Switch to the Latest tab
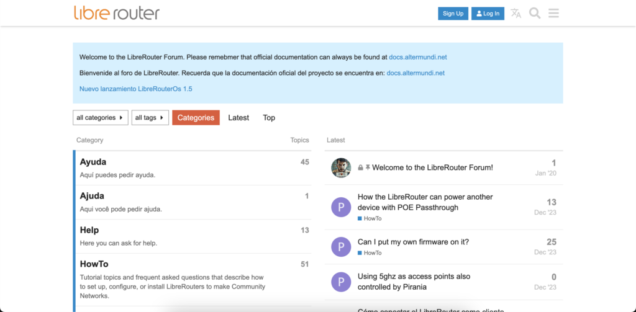The width and height of the screenshot is (636, 312). pyautogui.click(x=238, y=118)
